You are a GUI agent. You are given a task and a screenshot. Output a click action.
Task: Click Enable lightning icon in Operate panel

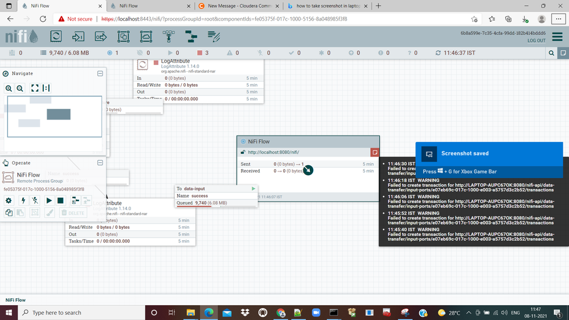(x=23, y=200)
